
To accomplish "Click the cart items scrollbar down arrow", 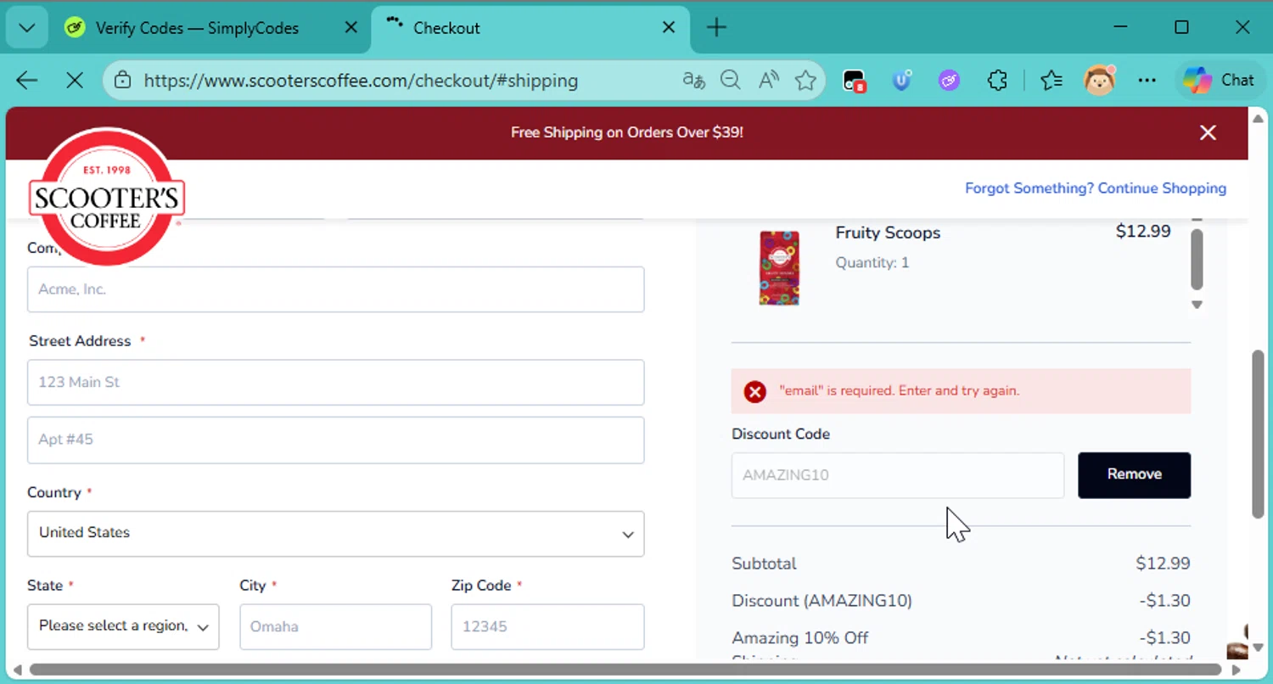I will point(1197,305).
